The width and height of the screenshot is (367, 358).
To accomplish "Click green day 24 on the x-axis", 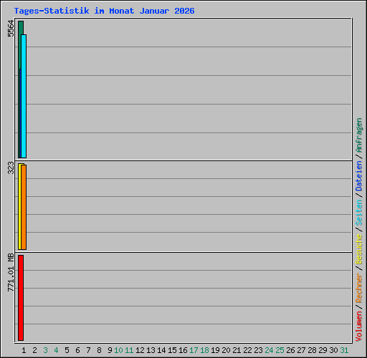I will tap(269, 350).
